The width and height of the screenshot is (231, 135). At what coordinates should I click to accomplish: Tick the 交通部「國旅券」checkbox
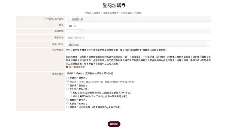click(x=68, y=78)
